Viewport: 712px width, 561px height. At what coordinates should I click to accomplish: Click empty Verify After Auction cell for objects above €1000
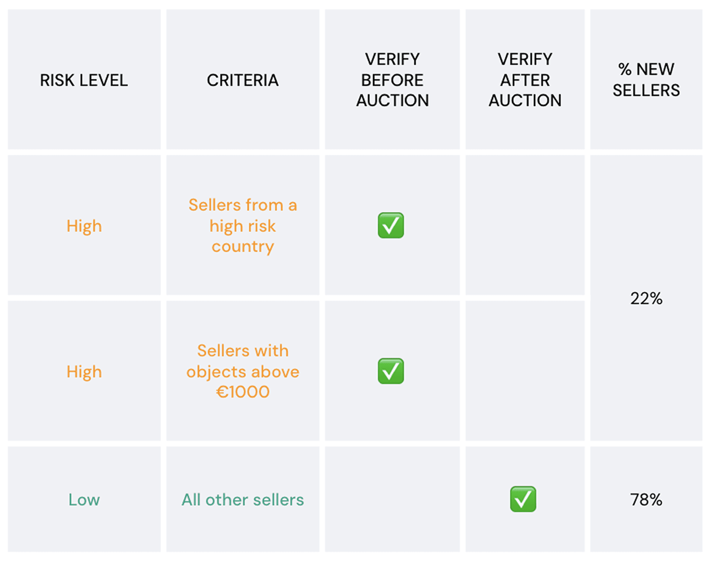point(525,371)
